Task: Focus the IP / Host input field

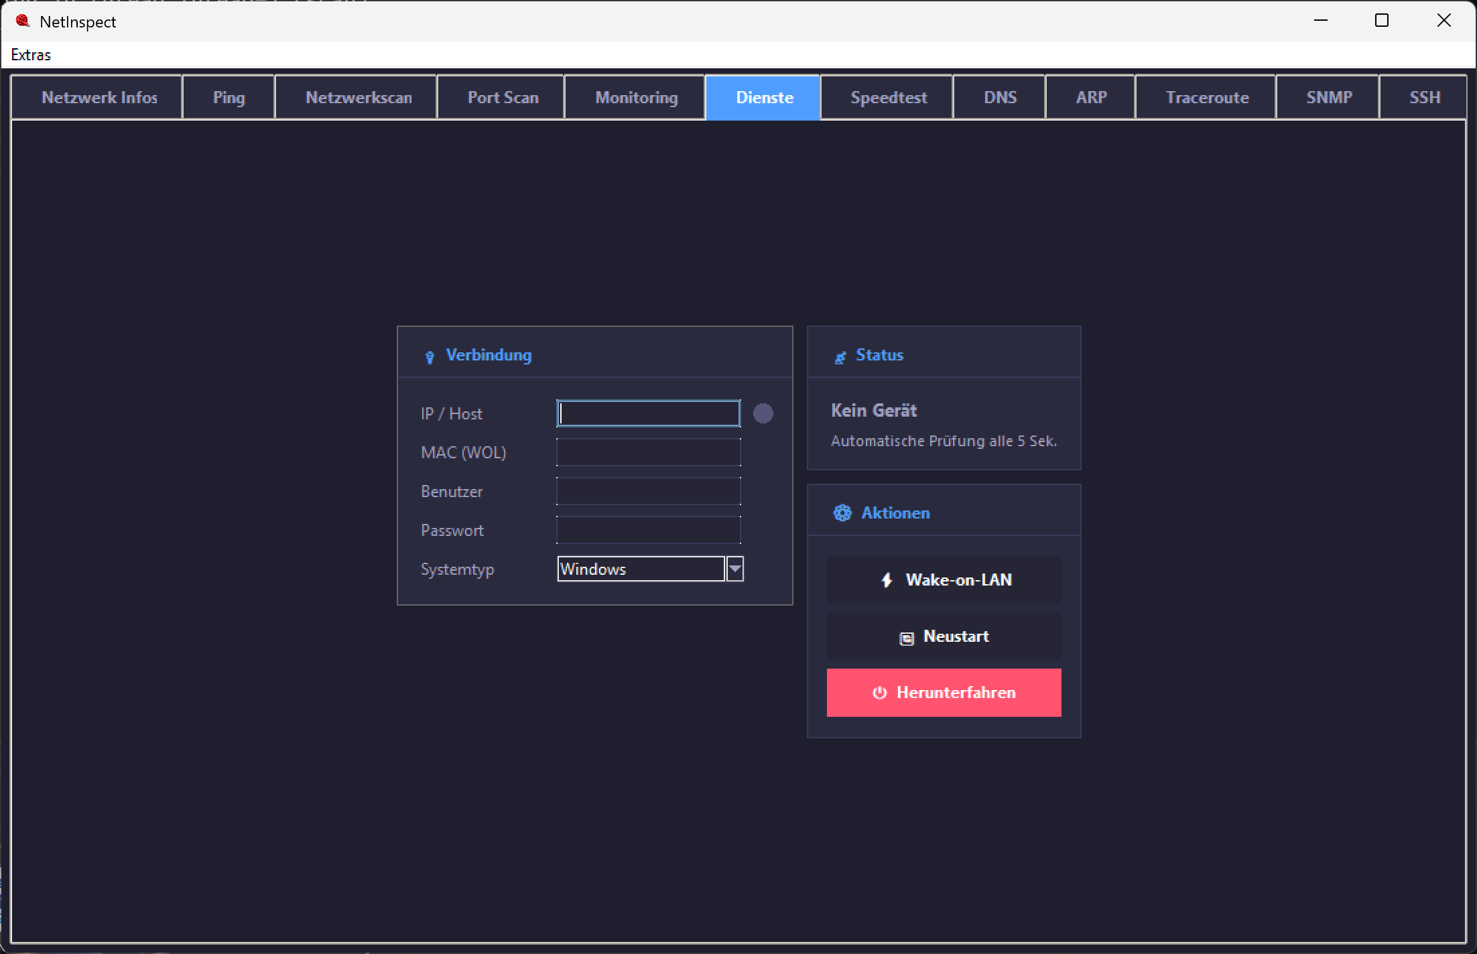Action: (x=649, y=413)
